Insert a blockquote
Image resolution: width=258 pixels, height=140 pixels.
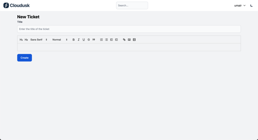point(94,40)
